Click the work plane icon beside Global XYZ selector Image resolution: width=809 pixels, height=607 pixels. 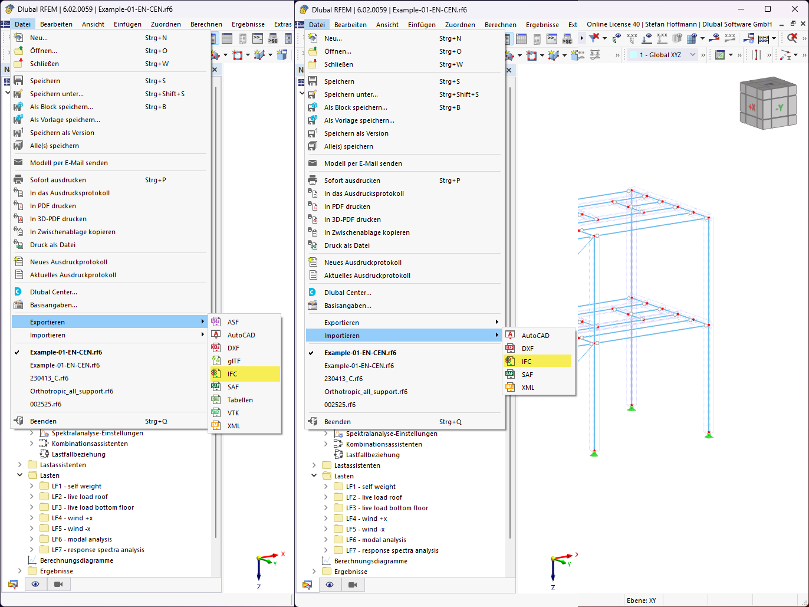pyautogui.click(x=719, y=54)
